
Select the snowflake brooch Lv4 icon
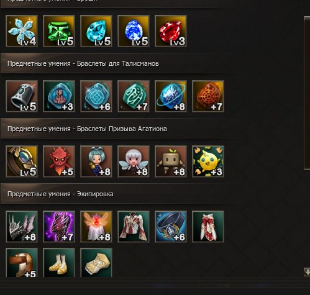point(22,31)
